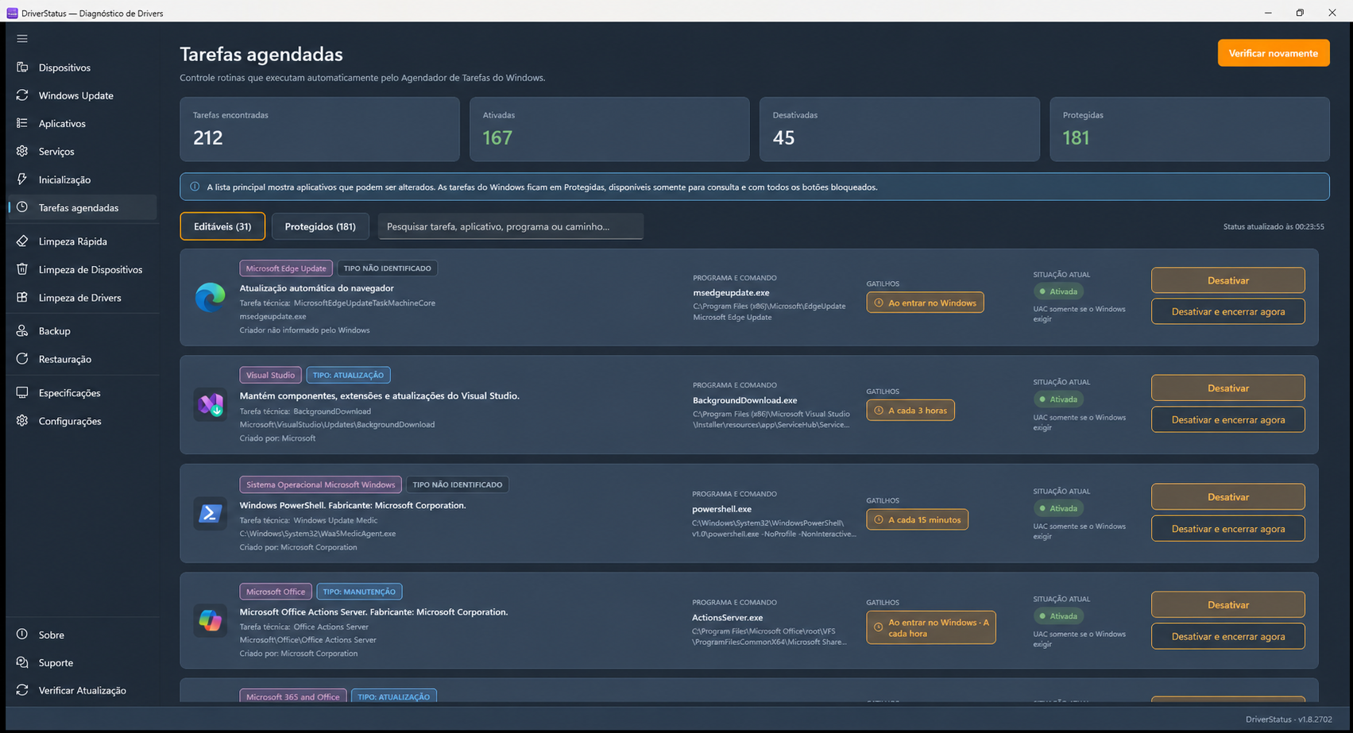The image size is (1353, 733).
Task: Click the Tarefas encontradas 212 card
Action: 319,129
